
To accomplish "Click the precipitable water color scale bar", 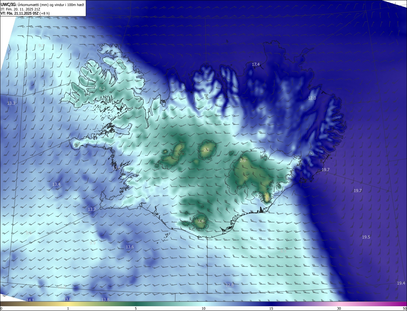I will point(203,304).
